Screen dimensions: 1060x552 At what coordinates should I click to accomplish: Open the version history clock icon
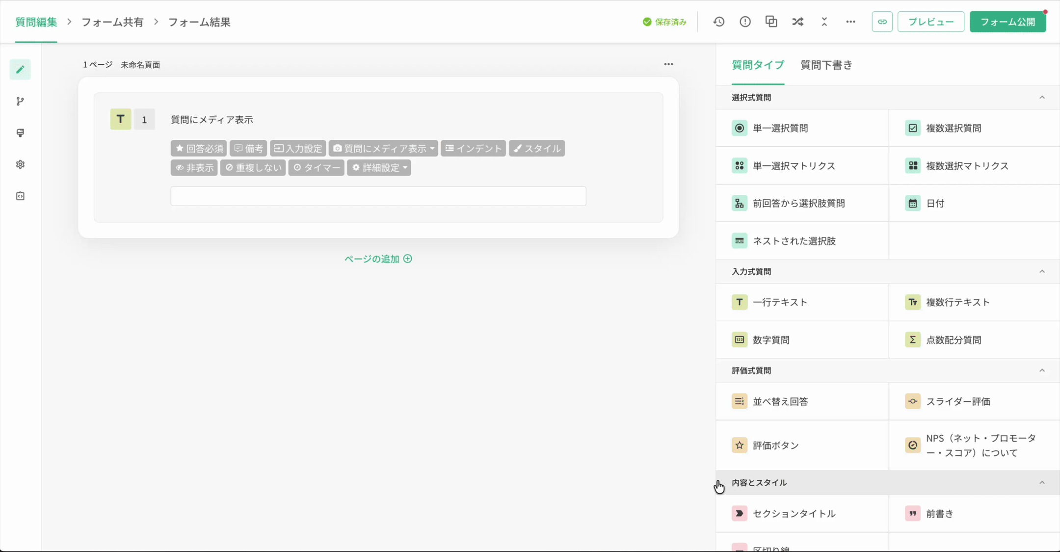tap(718, 22)
